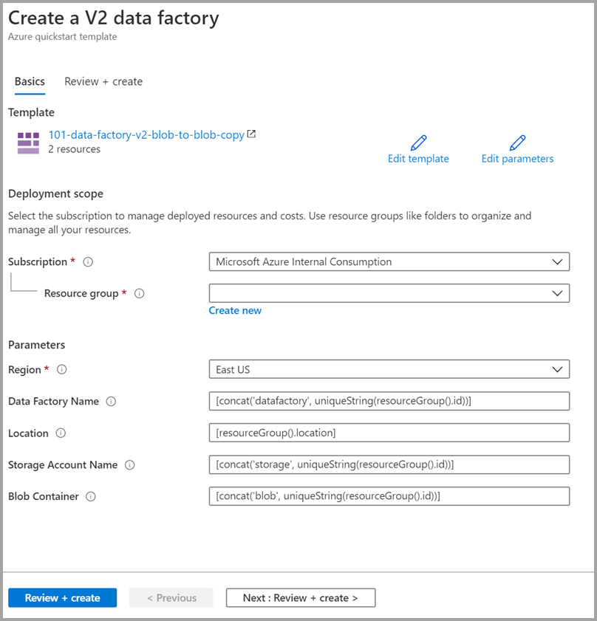The height and width of the screenshot is (621, 597).
Task: Click the Next : Review + create button
Action: (300, 597)
